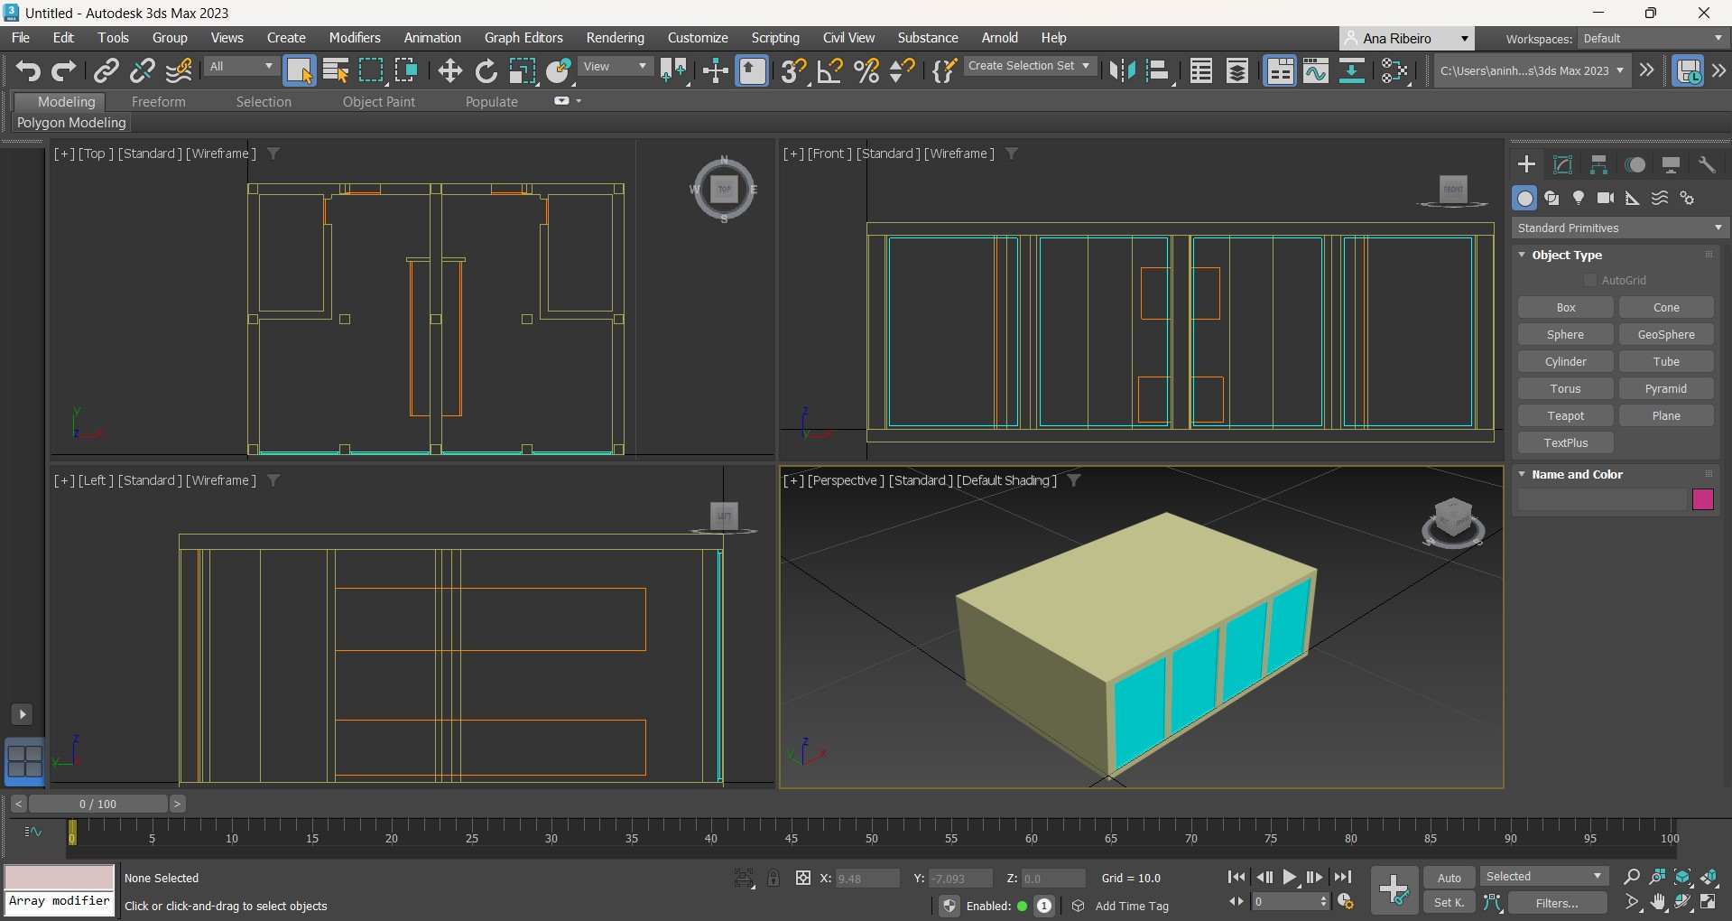
Task: Click the Teapot primitive button
Action: [x=1565, y=415]
